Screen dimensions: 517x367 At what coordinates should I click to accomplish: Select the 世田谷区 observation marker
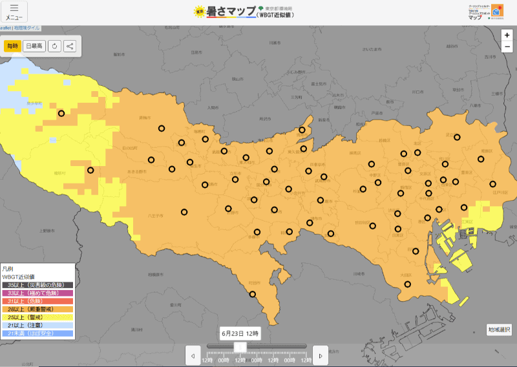coord(373,226)
